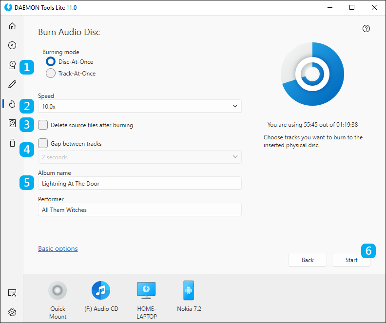Image resolution: width=386 pixels, height=323 pixels.
Task: Select Disc-At-Once burning mode
Action: (x=51, y=62)
